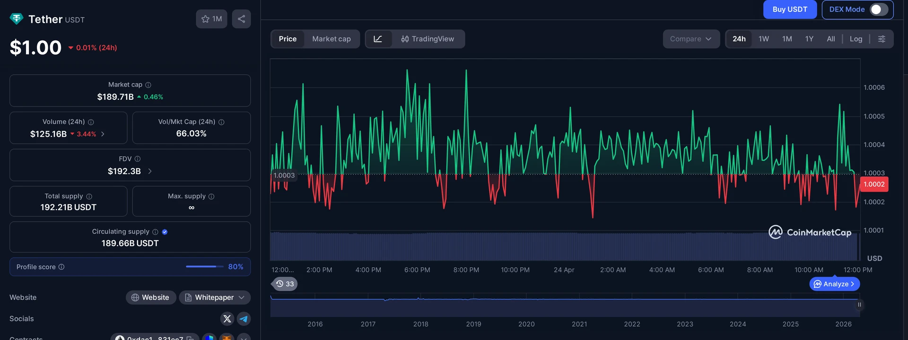Screen dimensions: 908x340
Task: Add Tether to watchlist star button
Action: tap(211, 19)
